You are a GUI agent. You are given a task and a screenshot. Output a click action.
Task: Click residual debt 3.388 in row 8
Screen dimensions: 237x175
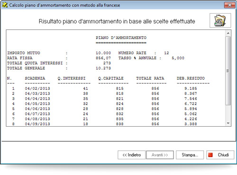point(191,124)
